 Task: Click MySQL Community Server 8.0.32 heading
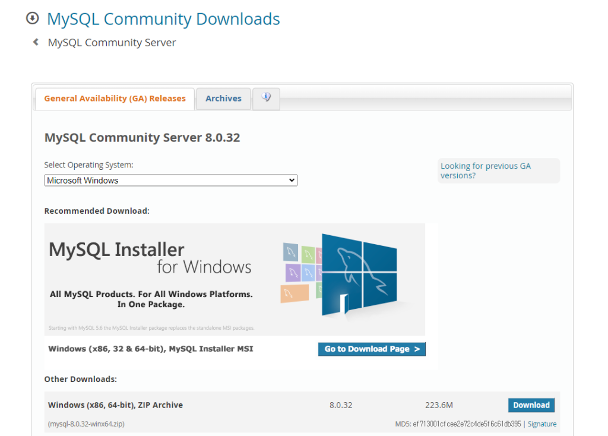(x=142, y=137)
